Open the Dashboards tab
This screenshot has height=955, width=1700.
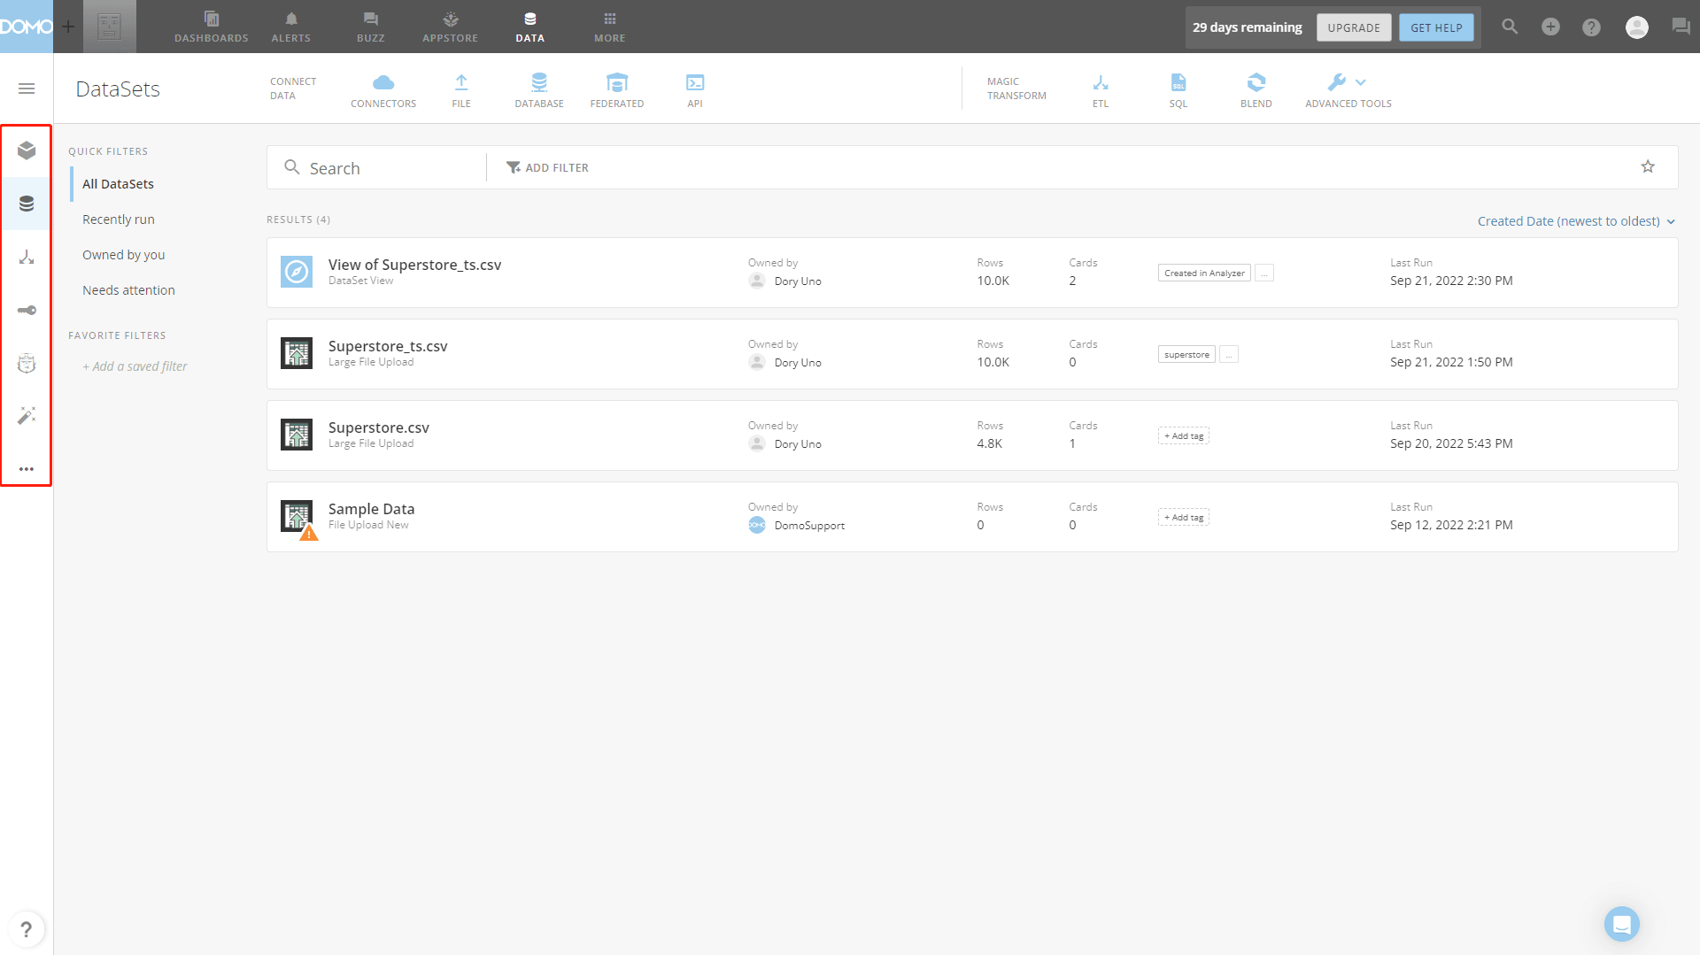(x=212, y=27)
